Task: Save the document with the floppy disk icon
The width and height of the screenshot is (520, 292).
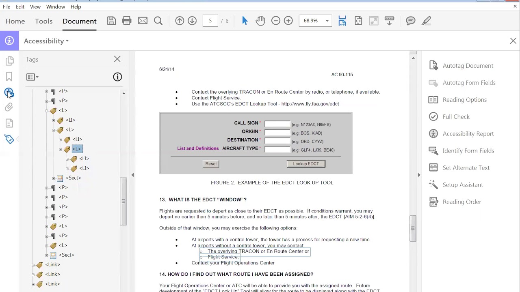Action: pyautogui.click(x=111, y=21)
